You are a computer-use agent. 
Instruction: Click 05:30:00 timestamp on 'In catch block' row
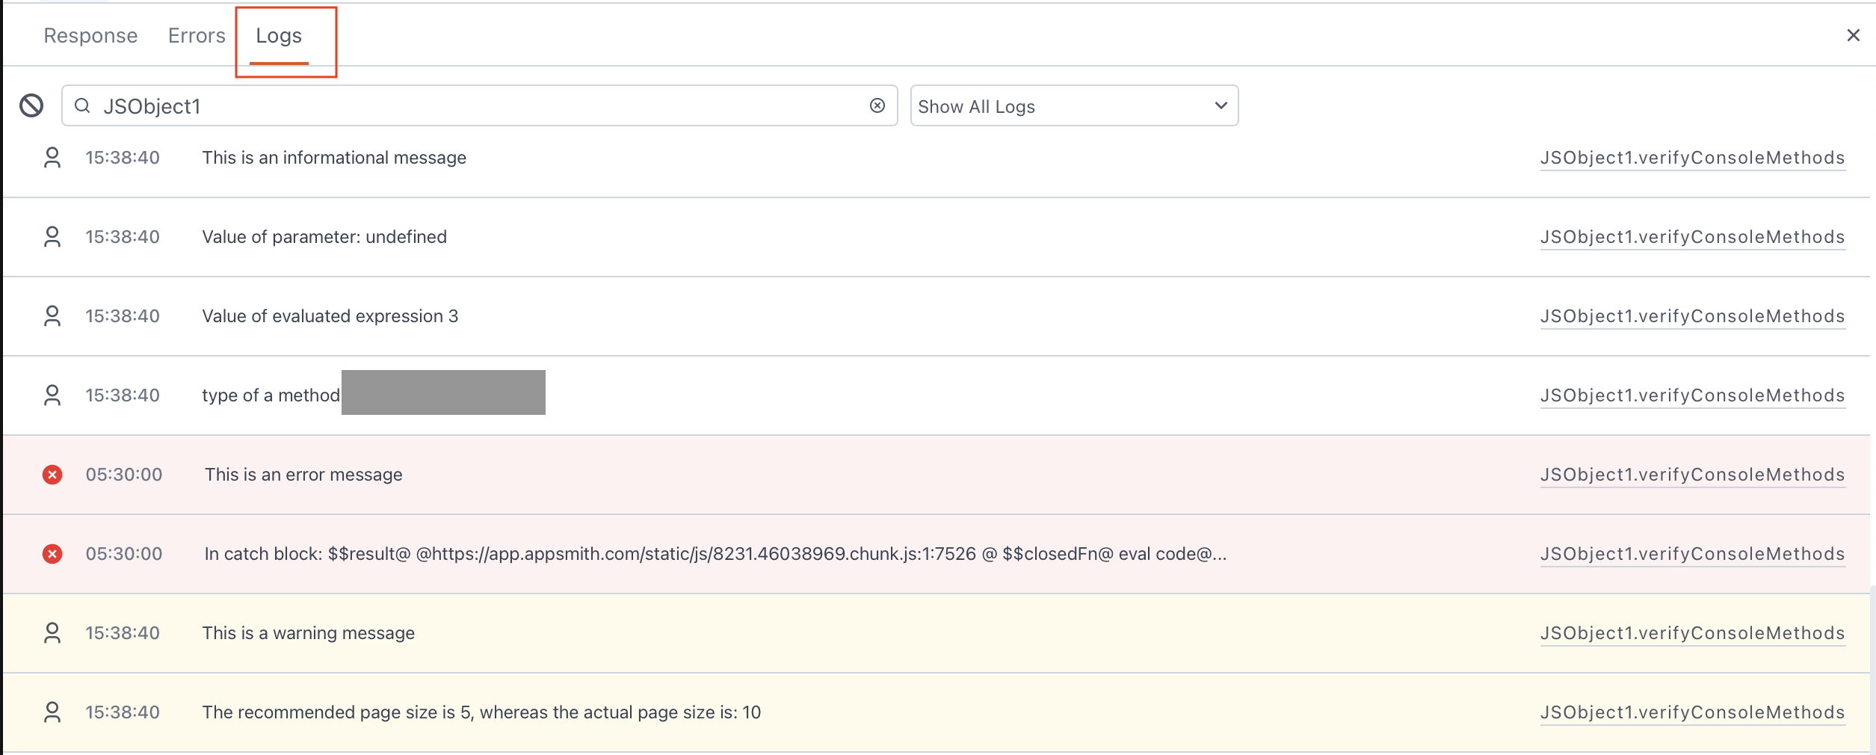click(124, 554)
